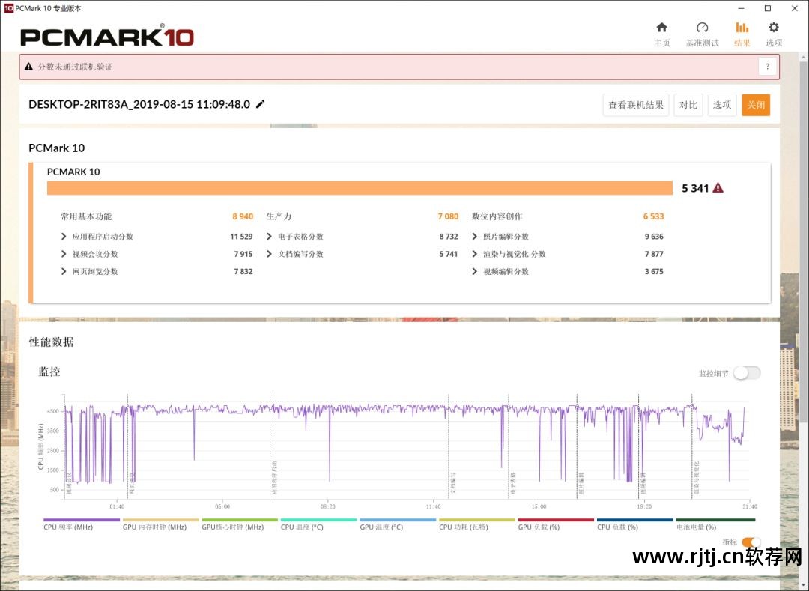This screenshot has height=591, width=809.
Task: Click the orange 关闭 button
Action: click(x=756, y=105)
